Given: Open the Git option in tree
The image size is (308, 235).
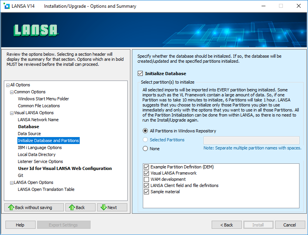Looking at the screenshot, I should click(21, 175).
